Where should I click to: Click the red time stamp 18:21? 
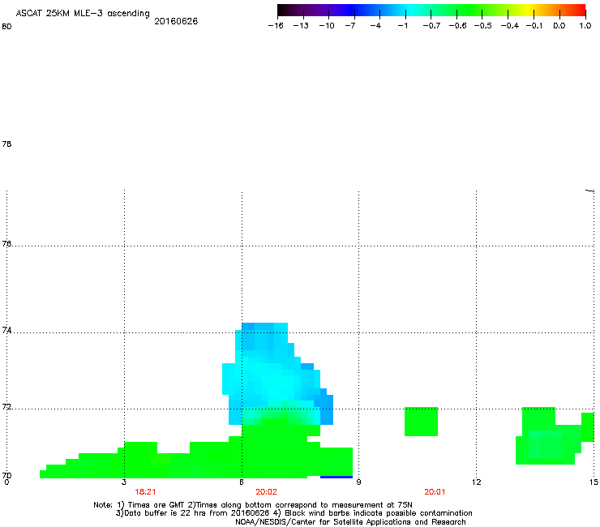tap(145, 492)
